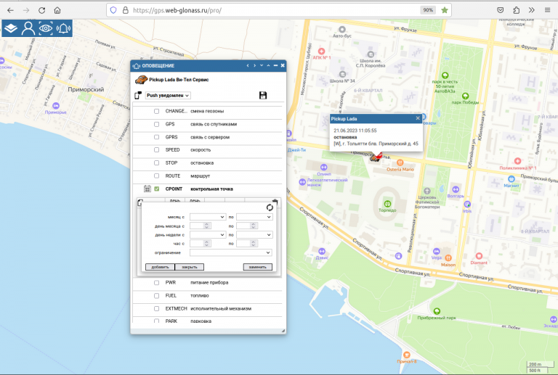This screenshot has width=558, height=375.
Task: Close the Pickup Lada map popup
Action: (418, 118)
